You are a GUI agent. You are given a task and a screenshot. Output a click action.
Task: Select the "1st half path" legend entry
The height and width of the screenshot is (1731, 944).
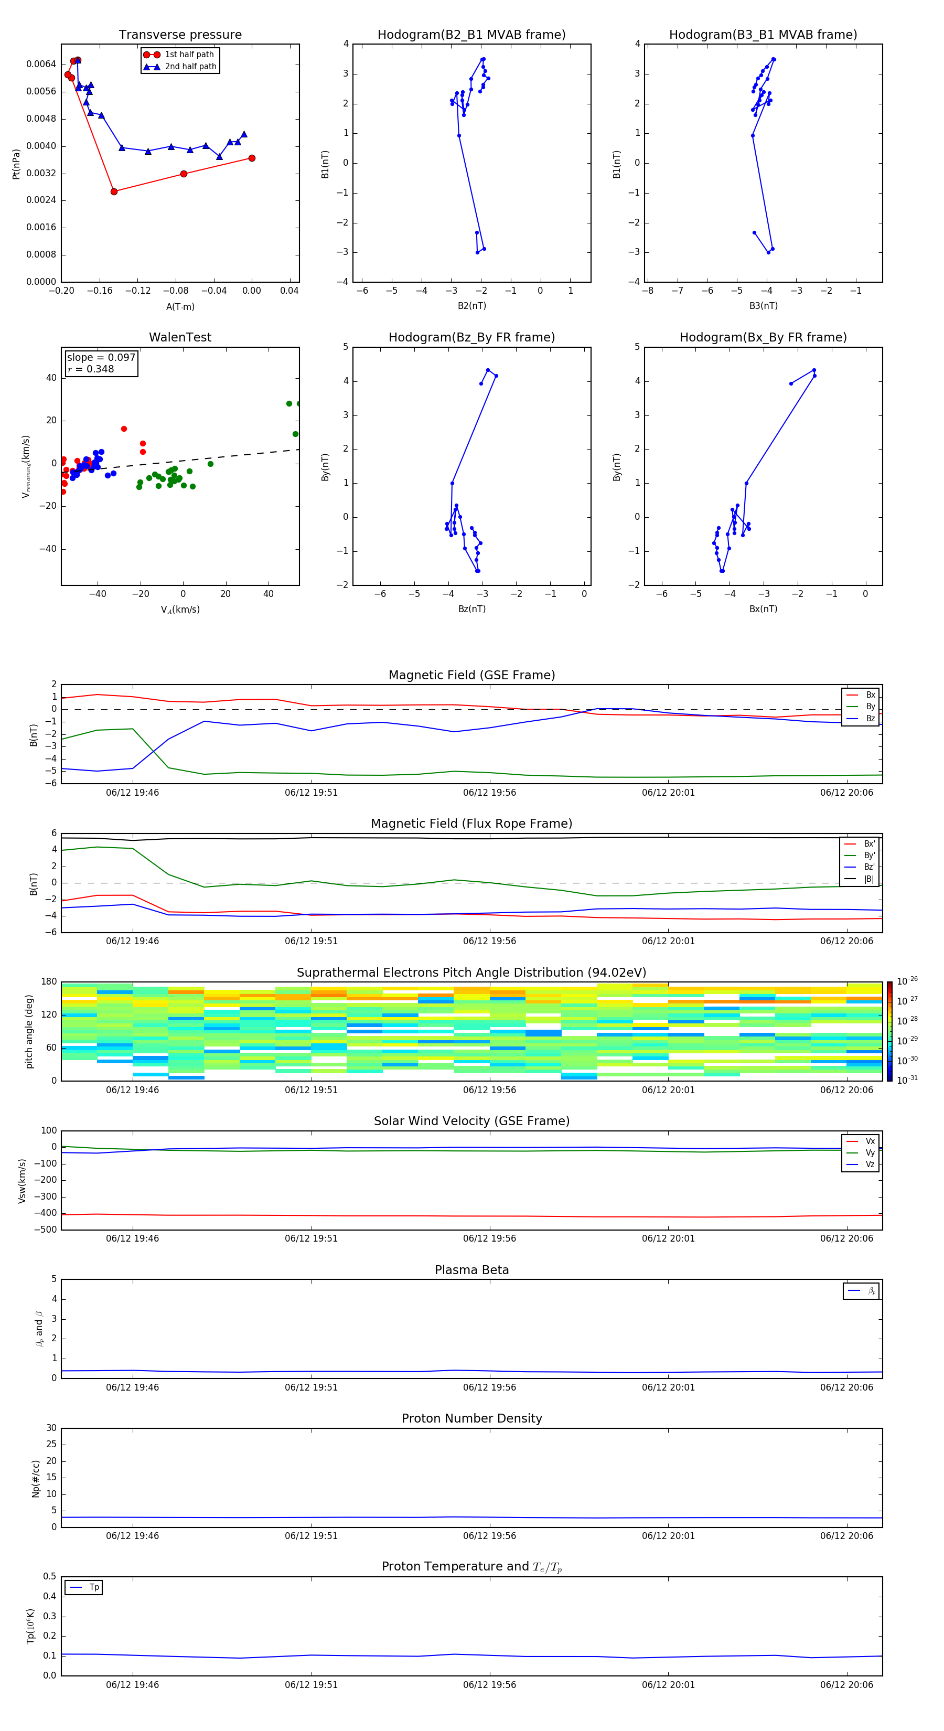click(x=179, y=55)
